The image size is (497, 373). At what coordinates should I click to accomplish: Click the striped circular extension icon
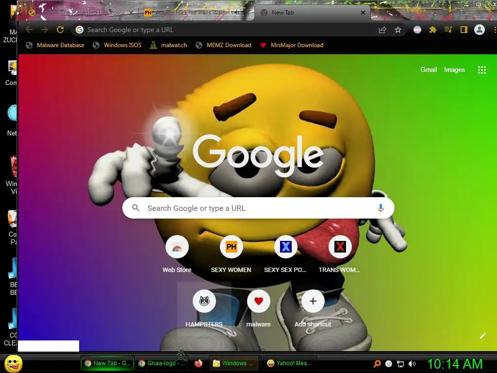pos(417,30)
